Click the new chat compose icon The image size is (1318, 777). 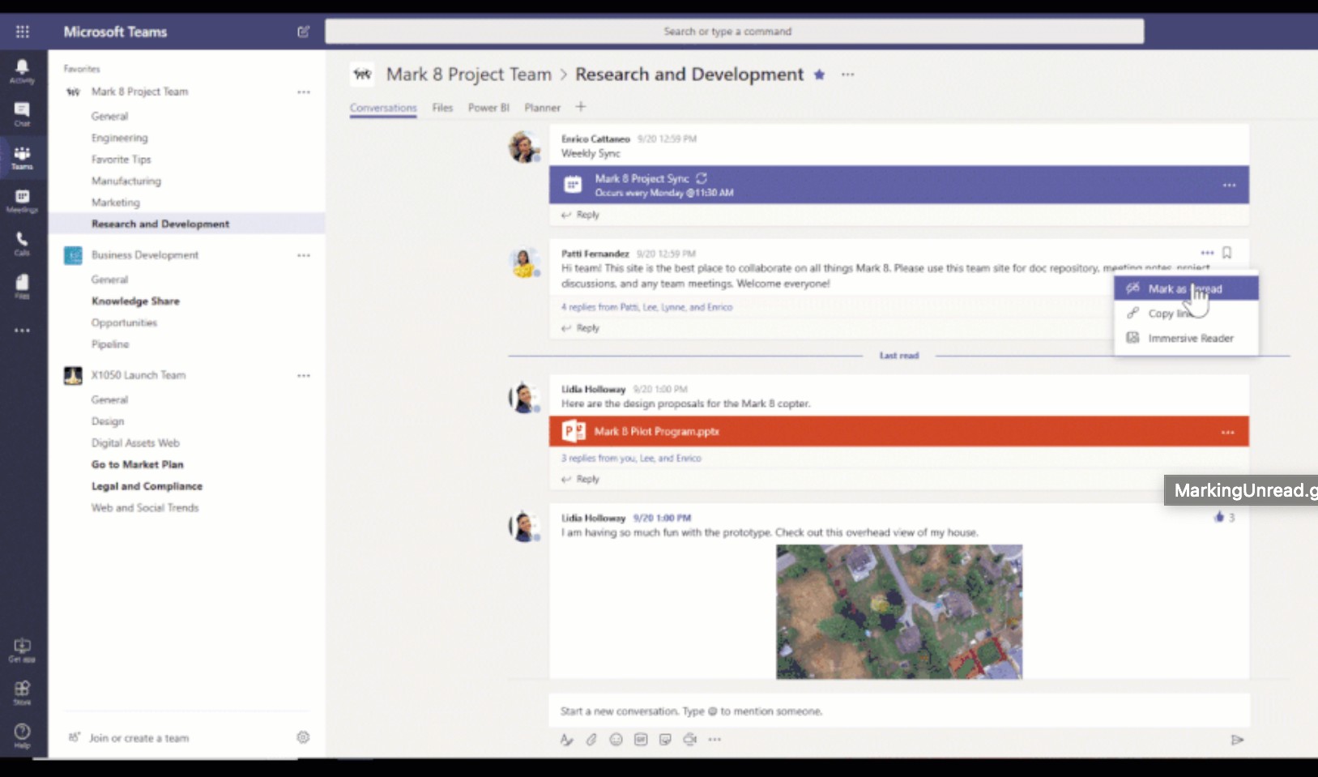click(x=303, y=32)
